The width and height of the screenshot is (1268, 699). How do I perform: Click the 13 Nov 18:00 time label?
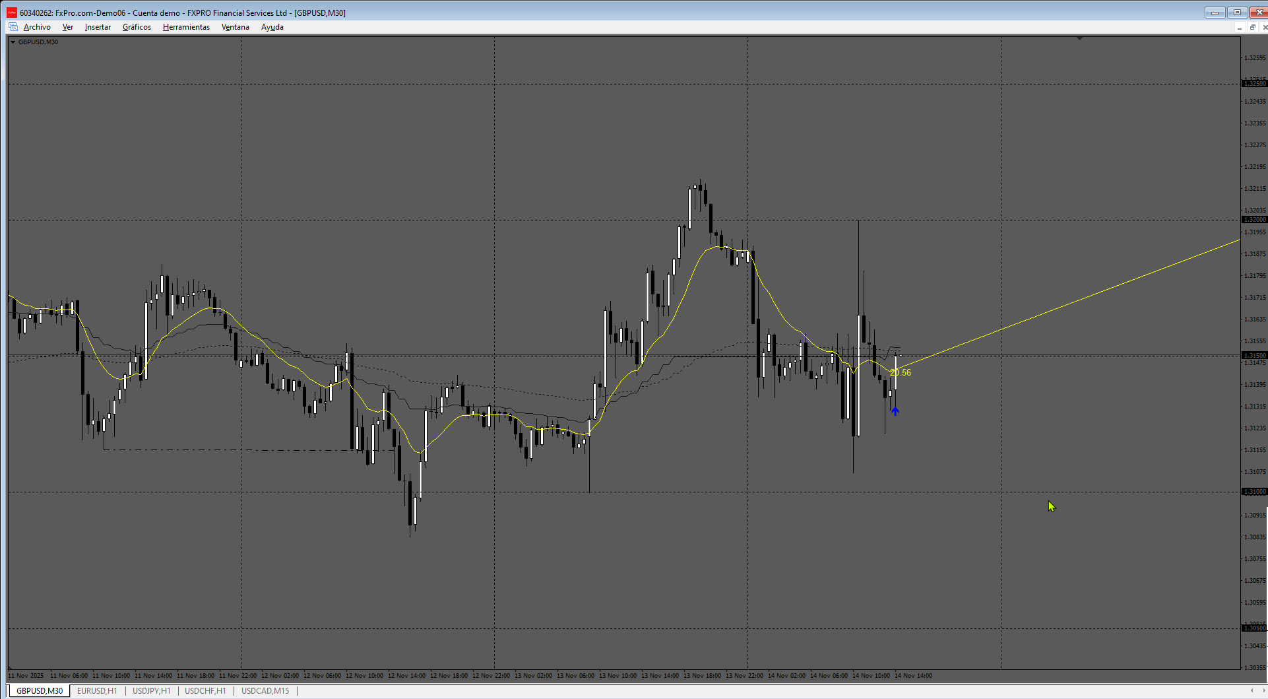point(702,676)
